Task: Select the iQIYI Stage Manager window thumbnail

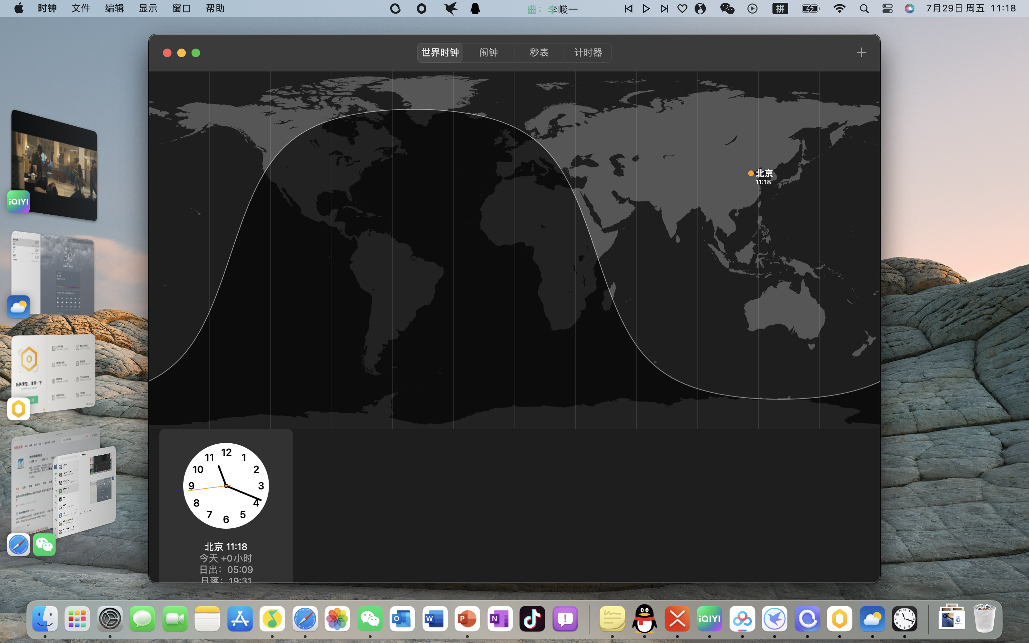Action: [54, 166]
